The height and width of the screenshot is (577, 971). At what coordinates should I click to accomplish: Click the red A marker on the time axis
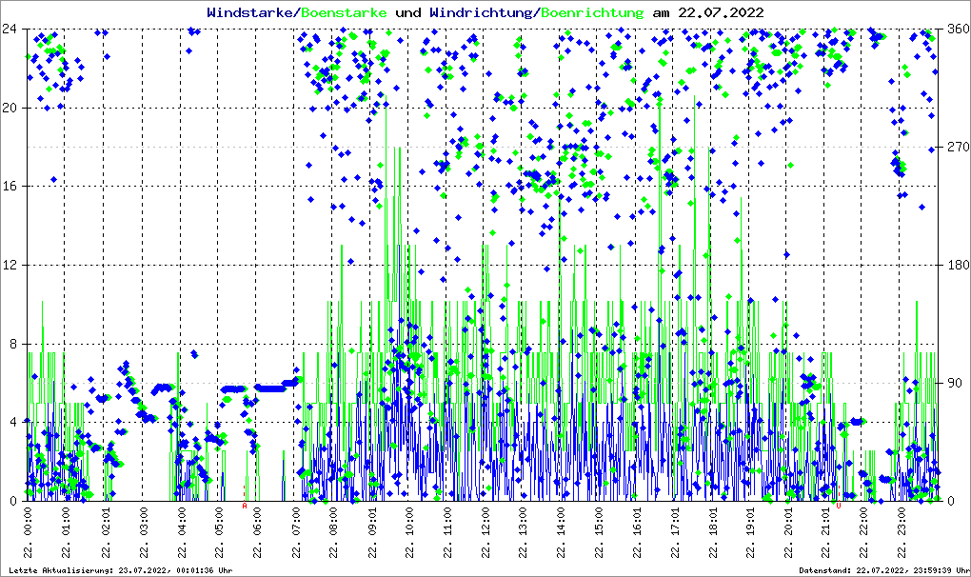[245, 507]
